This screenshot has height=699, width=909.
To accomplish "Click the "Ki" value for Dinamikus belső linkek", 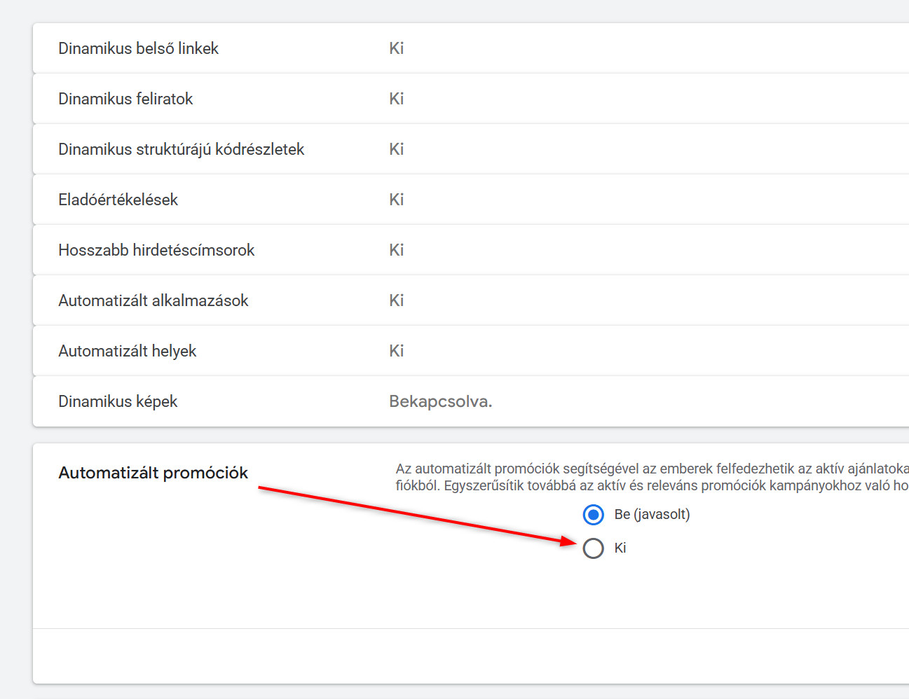I will [397, 48].
